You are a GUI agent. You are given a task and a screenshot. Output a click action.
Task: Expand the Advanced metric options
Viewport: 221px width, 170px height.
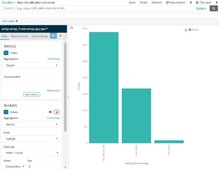[53, 90]
